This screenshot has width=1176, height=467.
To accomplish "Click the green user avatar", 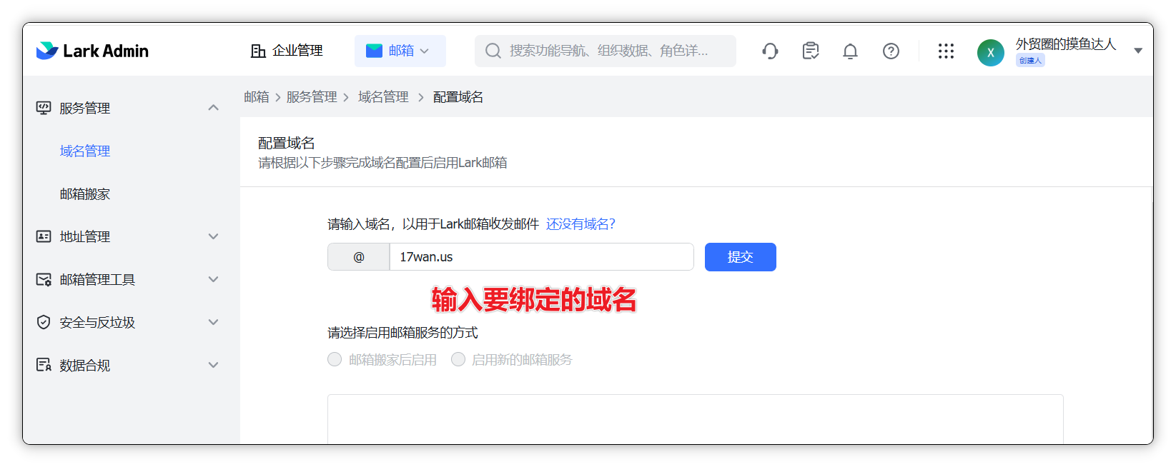I will (990, 52).
